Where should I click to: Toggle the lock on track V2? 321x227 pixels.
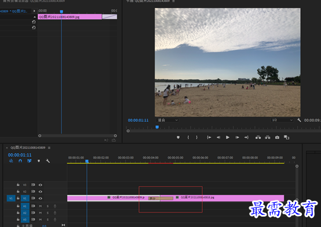[x=18, y=192]
